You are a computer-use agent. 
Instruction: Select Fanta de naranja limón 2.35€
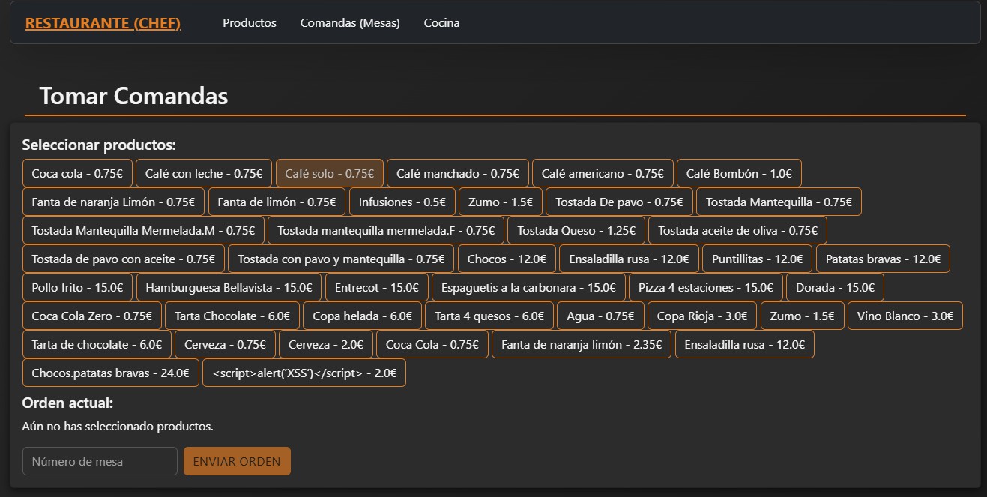[582, 344]
